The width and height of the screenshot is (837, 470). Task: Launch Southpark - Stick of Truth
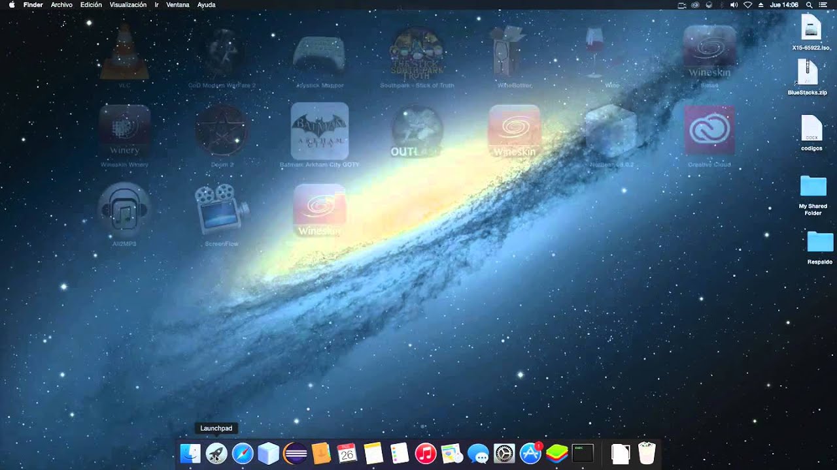(417, 52)
